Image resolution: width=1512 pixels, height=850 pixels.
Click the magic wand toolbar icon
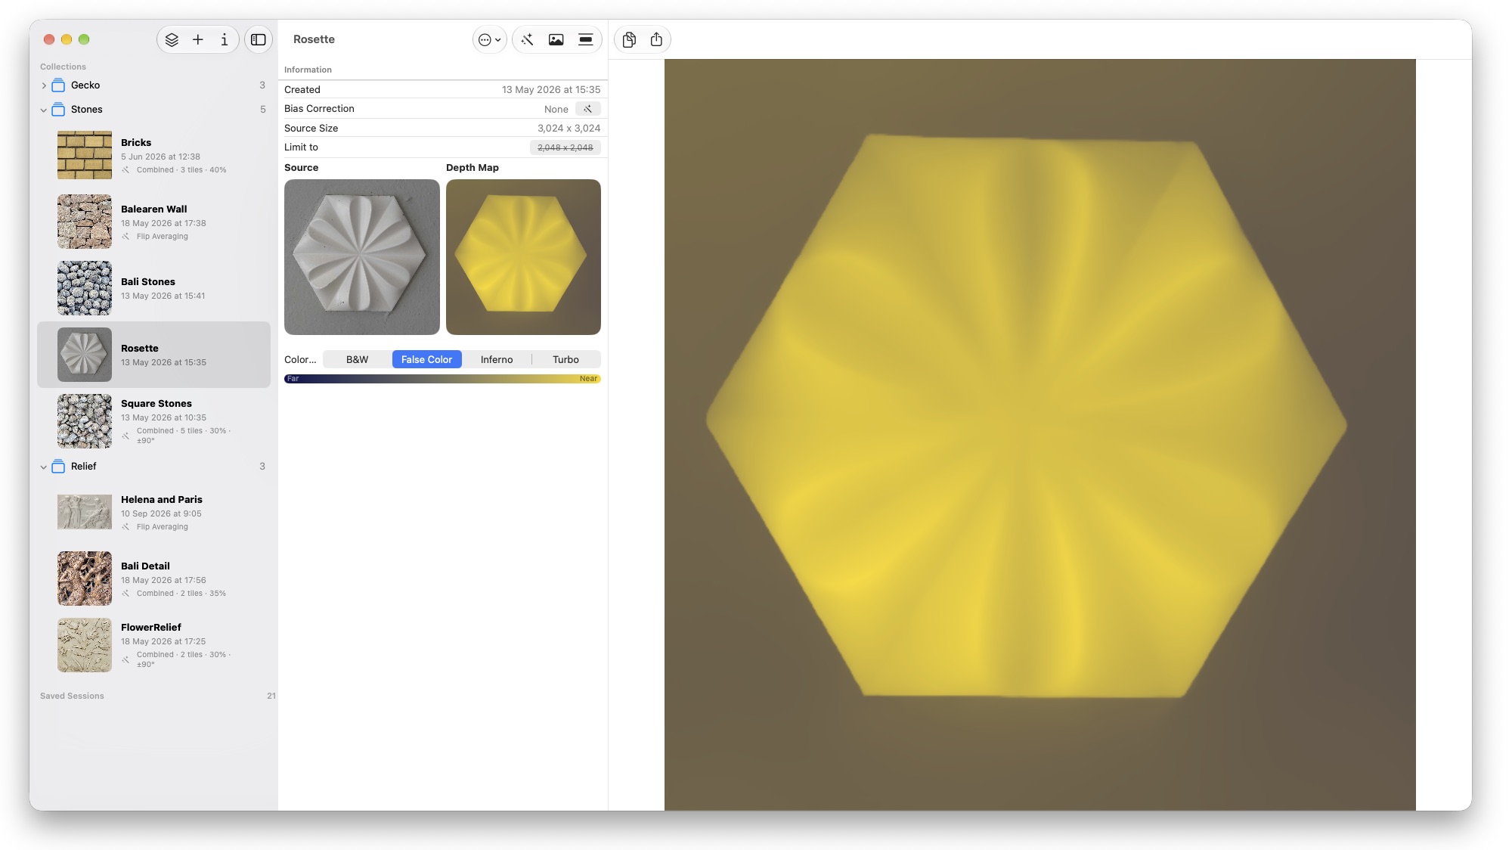(x=527, y=40)
